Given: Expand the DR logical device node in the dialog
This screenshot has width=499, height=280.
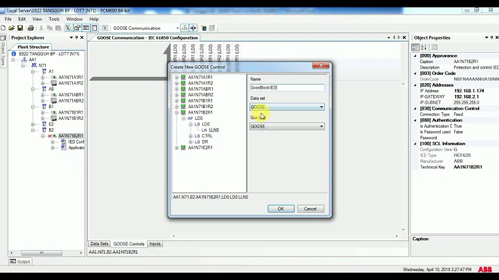Looking at the screenshot, I should (191, 142).
